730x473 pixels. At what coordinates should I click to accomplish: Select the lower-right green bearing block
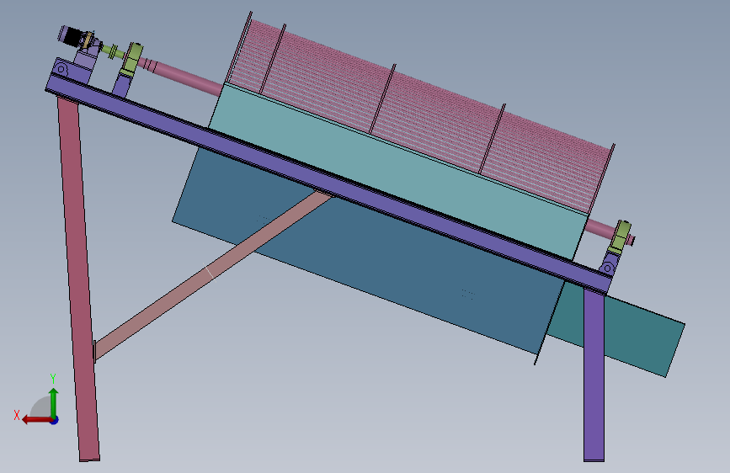[x=621, y=236]
